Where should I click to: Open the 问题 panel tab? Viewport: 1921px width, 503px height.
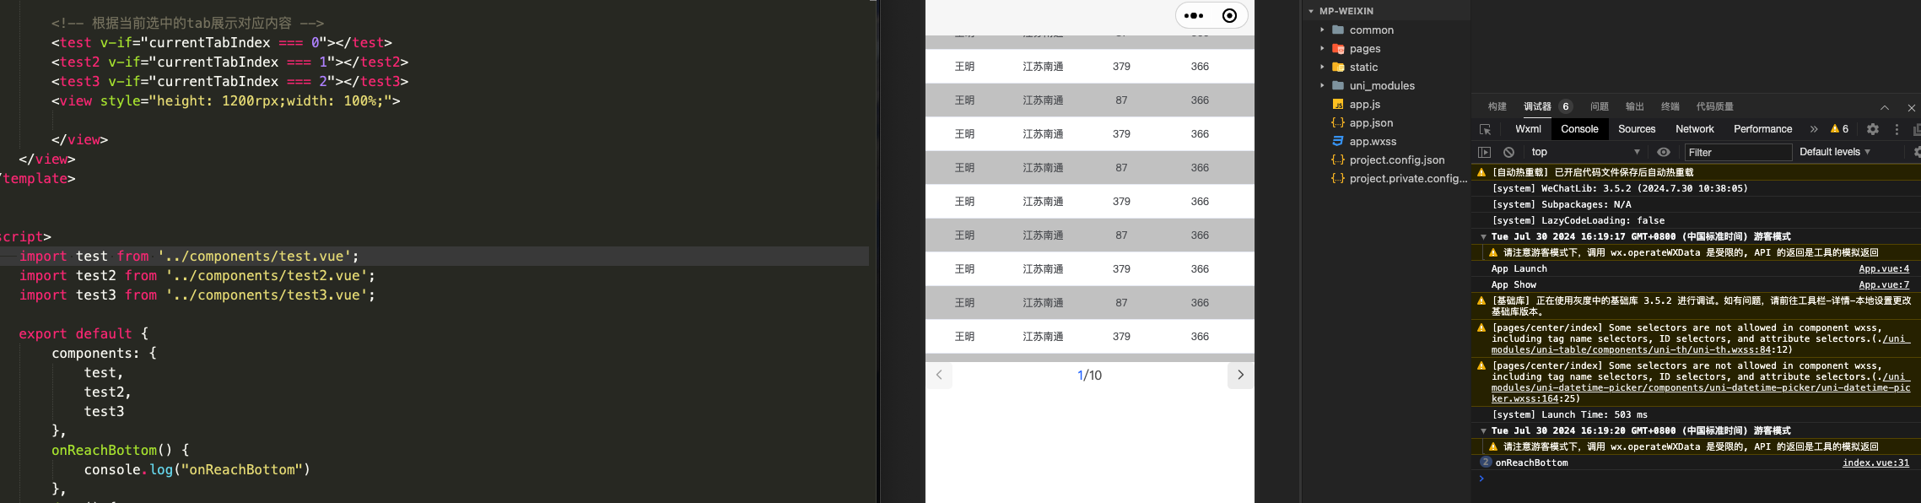[x=1600, y=106]
